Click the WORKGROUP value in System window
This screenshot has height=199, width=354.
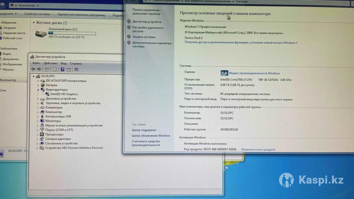pos(229,129)
